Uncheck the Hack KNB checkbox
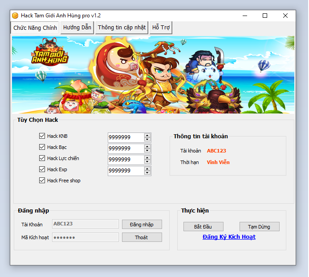 [x=42, y=136]
